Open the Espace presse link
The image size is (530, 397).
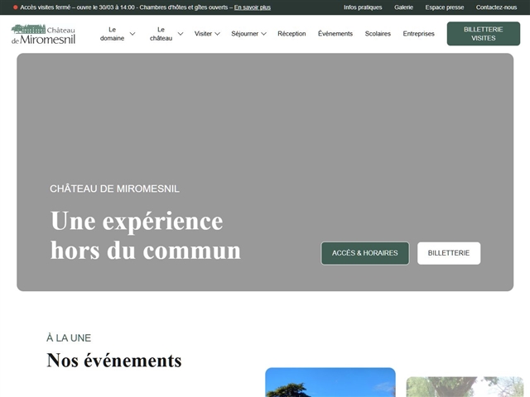pos(444,7)
